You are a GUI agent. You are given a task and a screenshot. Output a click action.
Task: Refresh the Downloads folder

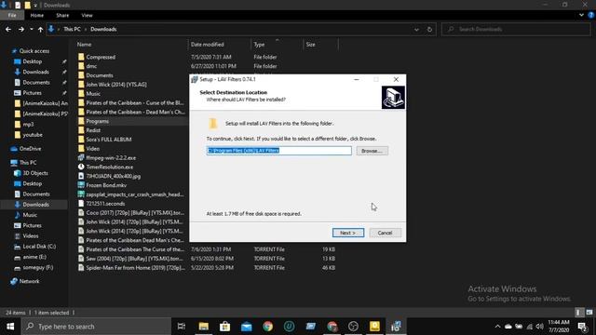(x=429, y=29)
